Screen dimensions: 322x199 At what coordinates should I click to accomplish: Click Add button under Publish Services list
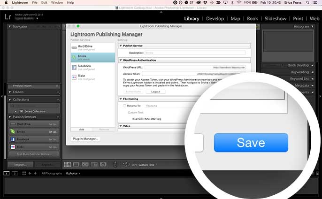82,130
